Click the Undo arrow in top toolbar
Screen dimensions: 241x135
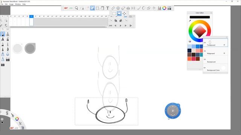pyautogui.click(x=66, y=8)
